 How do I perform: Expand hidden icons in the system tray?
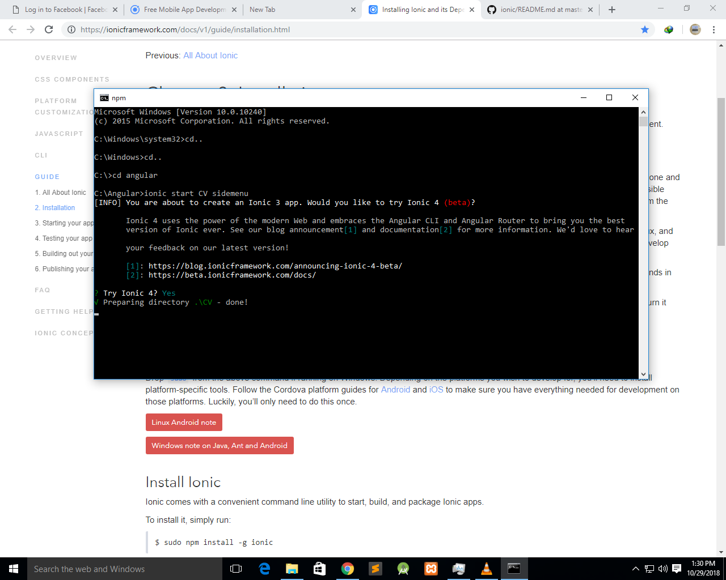point(636,569)
